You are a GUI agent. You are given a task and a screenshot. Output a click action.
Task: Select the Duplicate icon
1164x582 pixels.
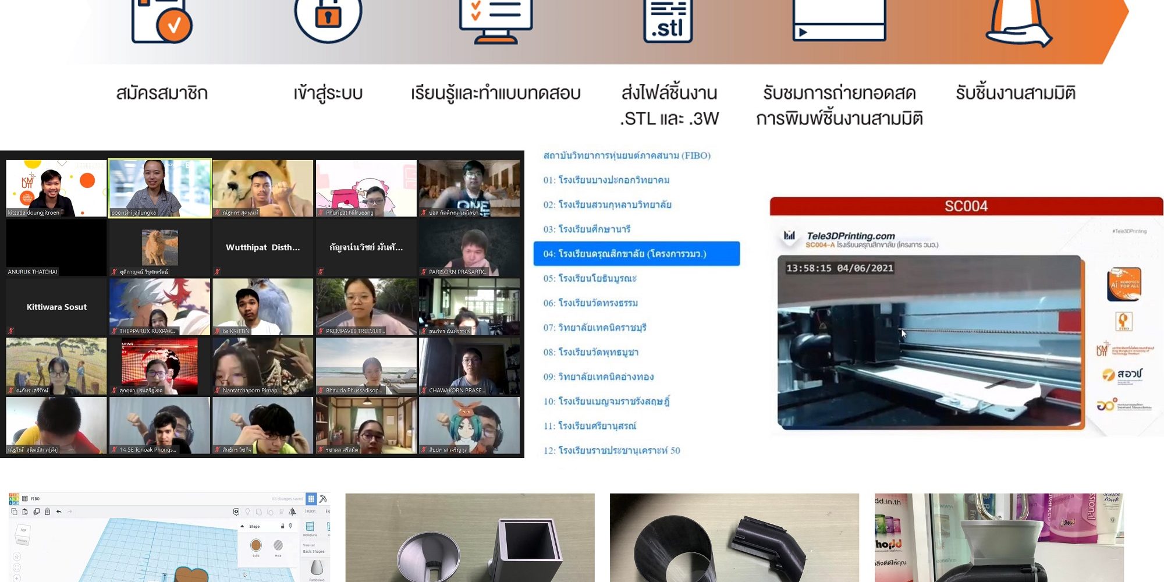pos(36,512)
